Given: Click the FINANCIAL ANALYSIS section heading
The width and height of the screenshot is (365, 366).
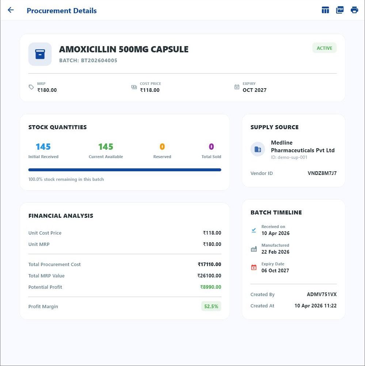Looking at the screenshot, I should click(x=61, y=216).
